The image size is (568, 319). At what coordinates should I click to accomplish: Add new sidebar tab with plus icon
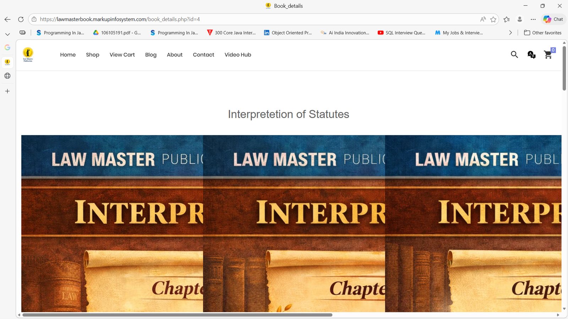(7, 91)
